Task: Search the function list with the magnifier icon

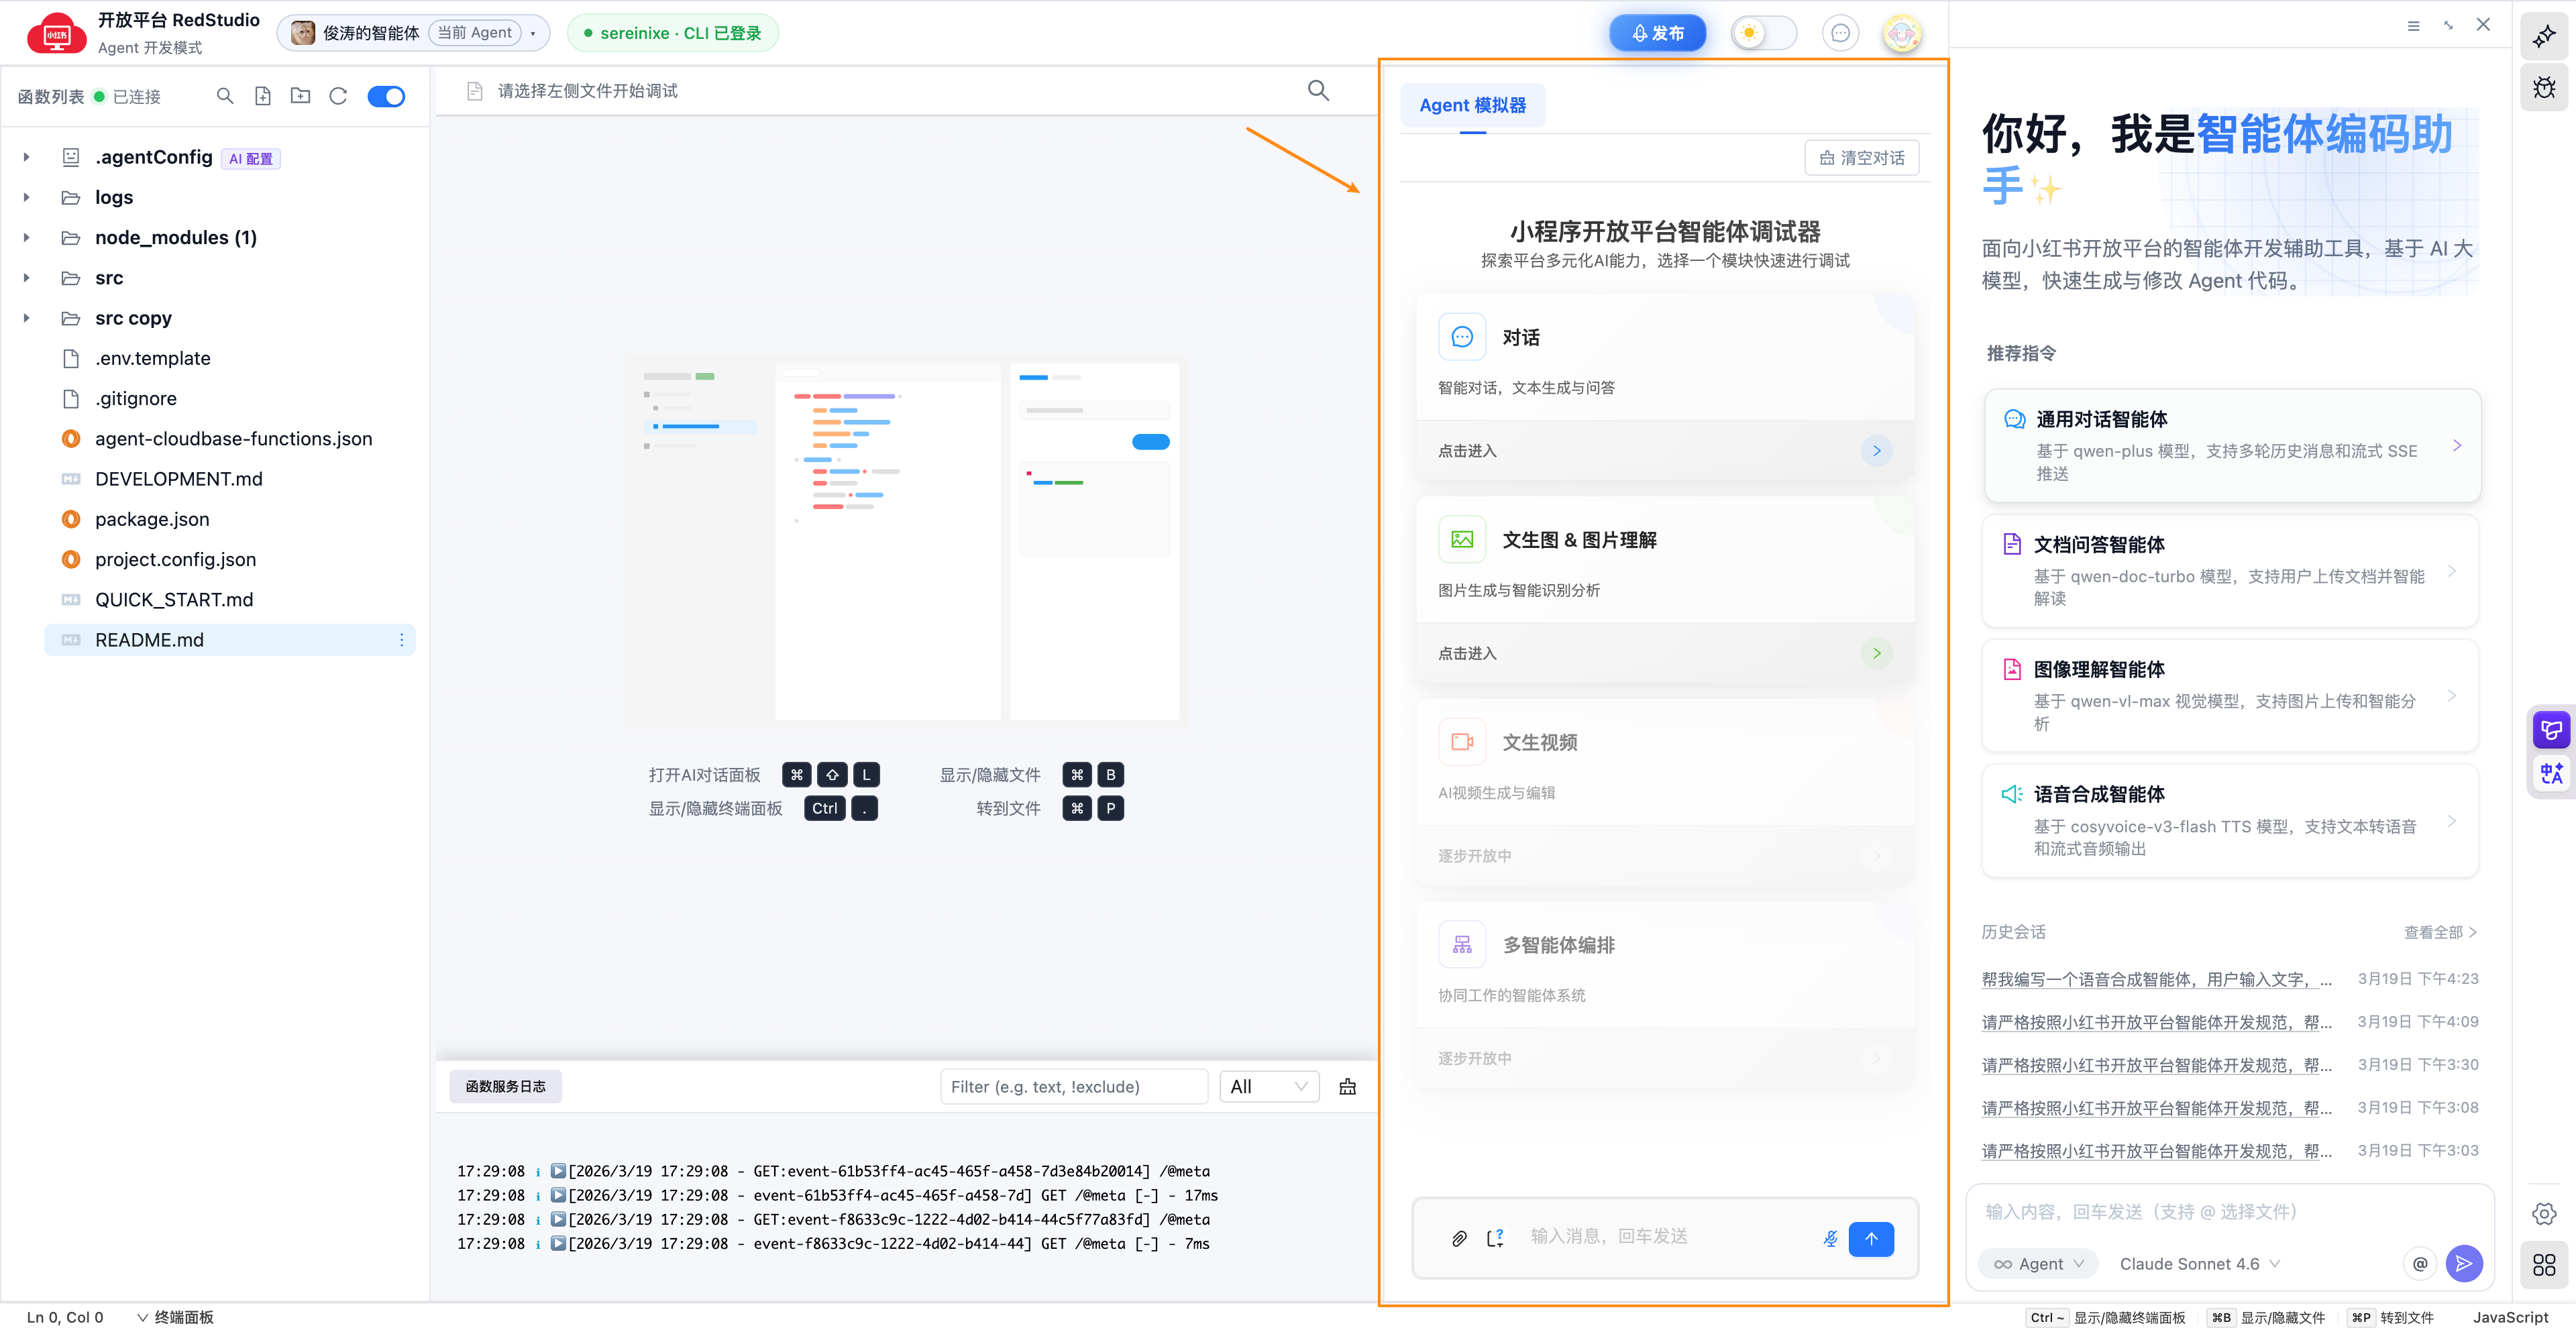Action: tap(225, 96)
